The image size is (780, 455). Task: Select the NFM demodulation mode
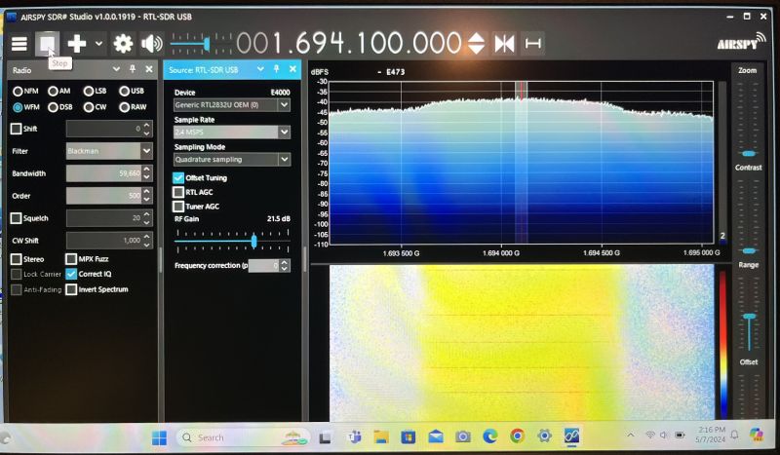[x=19, y=91]
